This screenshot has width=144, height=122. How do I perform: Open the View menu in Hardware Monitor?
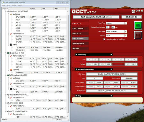tap(14, 5)
